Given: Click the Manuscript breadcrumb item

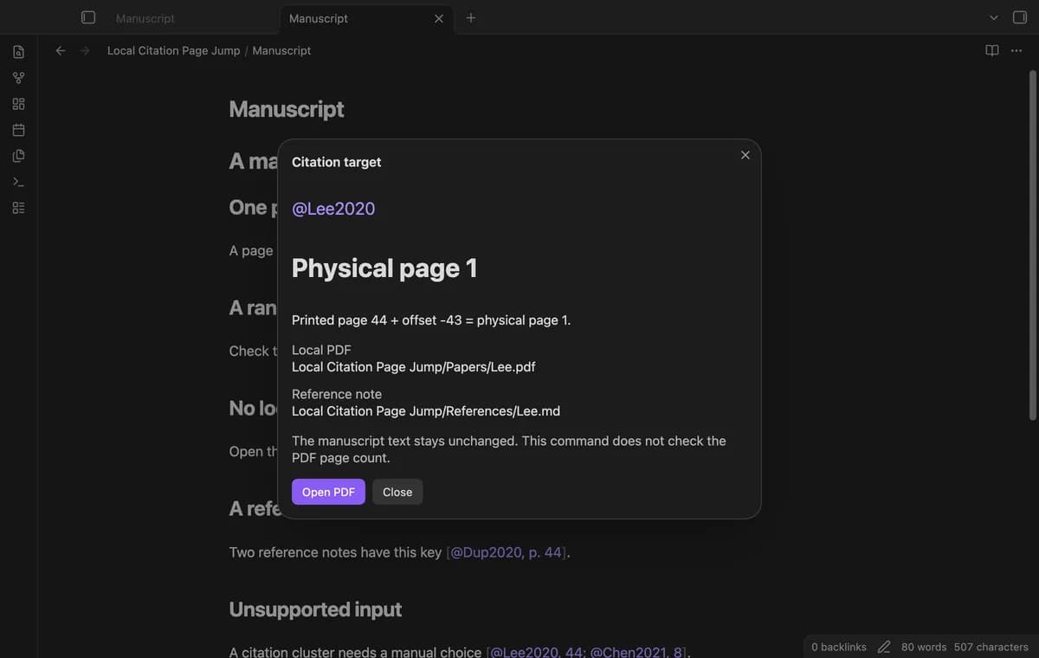Looking at the screenshot, I should pos(281,50).
